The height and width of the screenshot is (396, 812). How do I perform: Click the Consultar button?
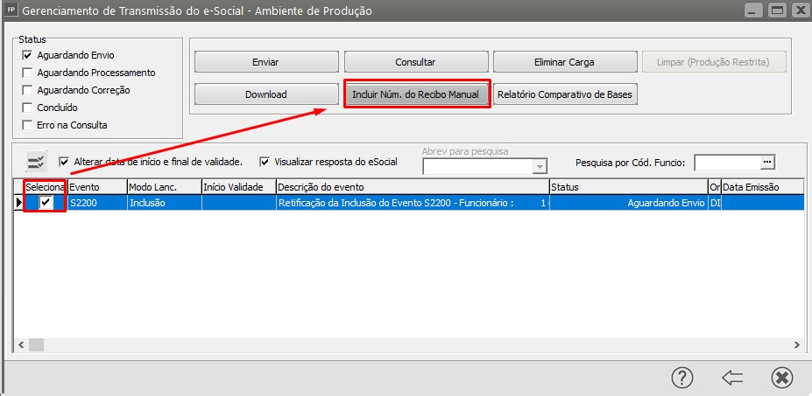pos(416,62)
